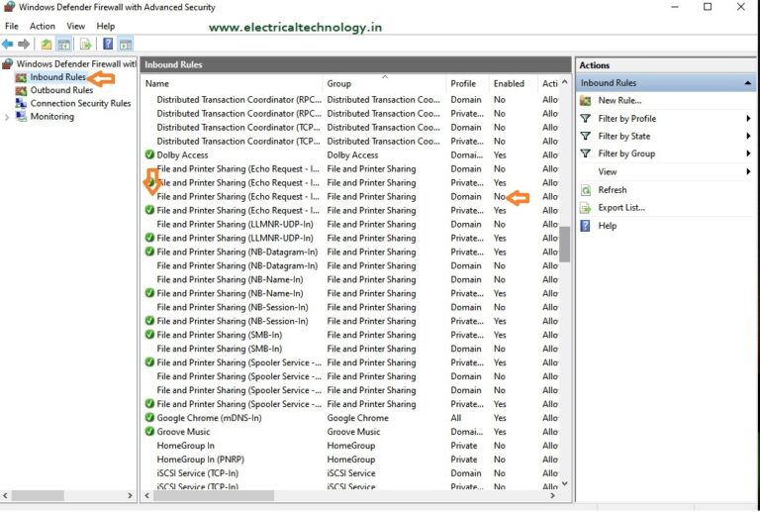Select the Google Chrome (mDNS-In) rule
Screen dimensions: 760x512
pos(351,418)
